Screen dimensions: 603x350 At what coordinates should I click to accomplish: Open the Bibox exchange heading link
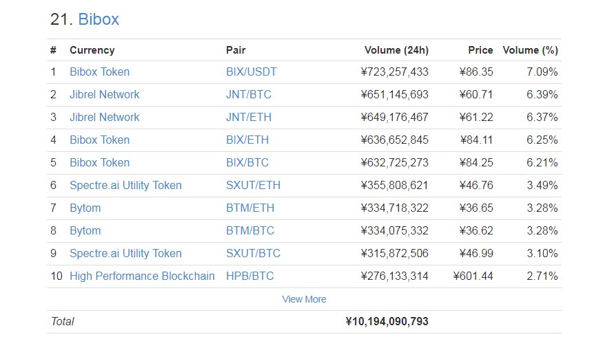[99, 19]
